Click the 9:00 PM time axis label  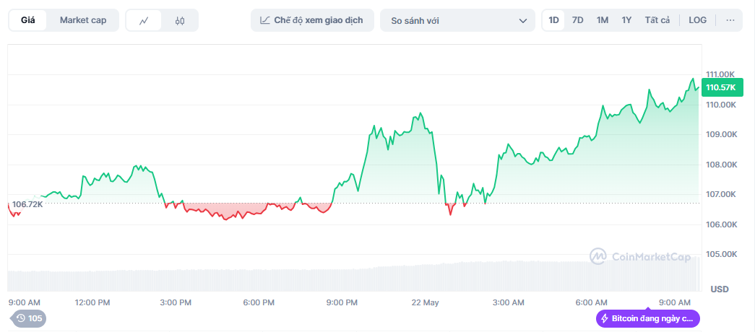[x=342, y=302]
